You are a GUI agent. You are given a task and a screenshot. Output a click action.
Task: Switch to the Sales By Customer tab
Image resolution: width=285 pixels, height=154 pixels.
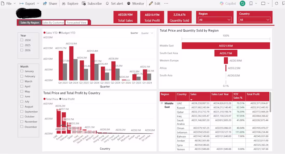click(53, 23)
